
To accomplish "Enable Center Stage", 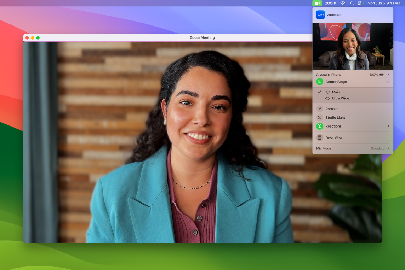I will point(320,82).
